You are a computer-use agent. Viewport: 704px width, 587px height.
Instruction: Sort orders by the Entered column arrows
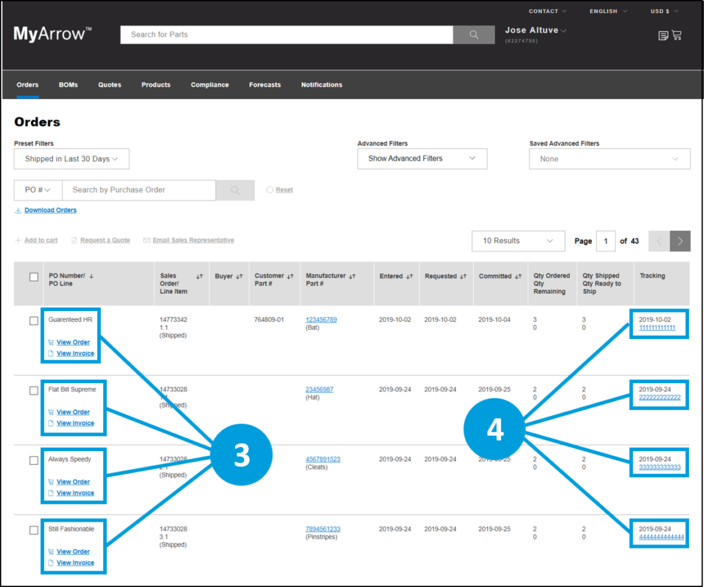click(408, 275)
